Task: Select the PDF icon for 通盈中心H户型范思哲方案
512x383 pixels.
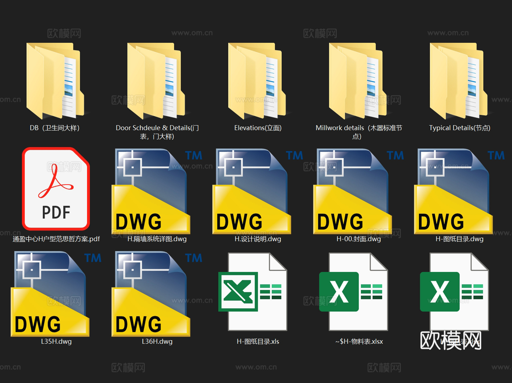Action: [x=56, y=189]
